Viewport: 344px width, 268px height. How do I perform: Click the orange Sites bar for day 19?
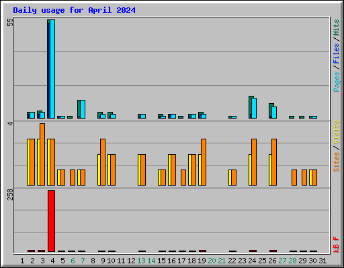204,162
